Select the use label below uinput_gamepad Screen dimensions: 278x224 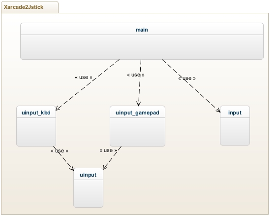(x=108, y=150)
